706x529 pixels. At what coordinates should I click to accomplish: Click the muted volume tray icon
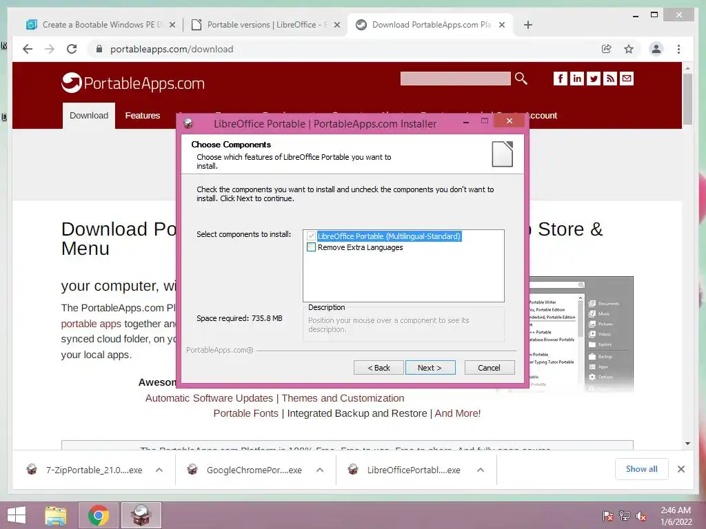point(641,516)
